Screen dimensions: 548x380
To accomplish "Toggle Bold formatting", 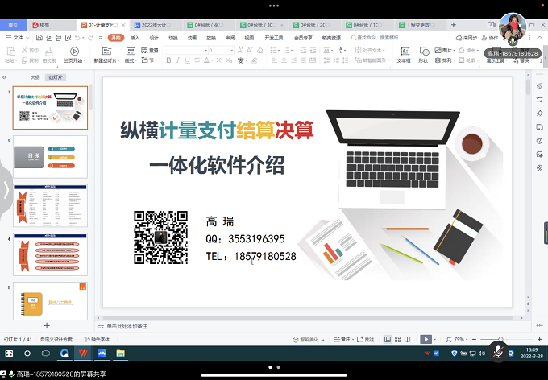I will click(168, 60).
